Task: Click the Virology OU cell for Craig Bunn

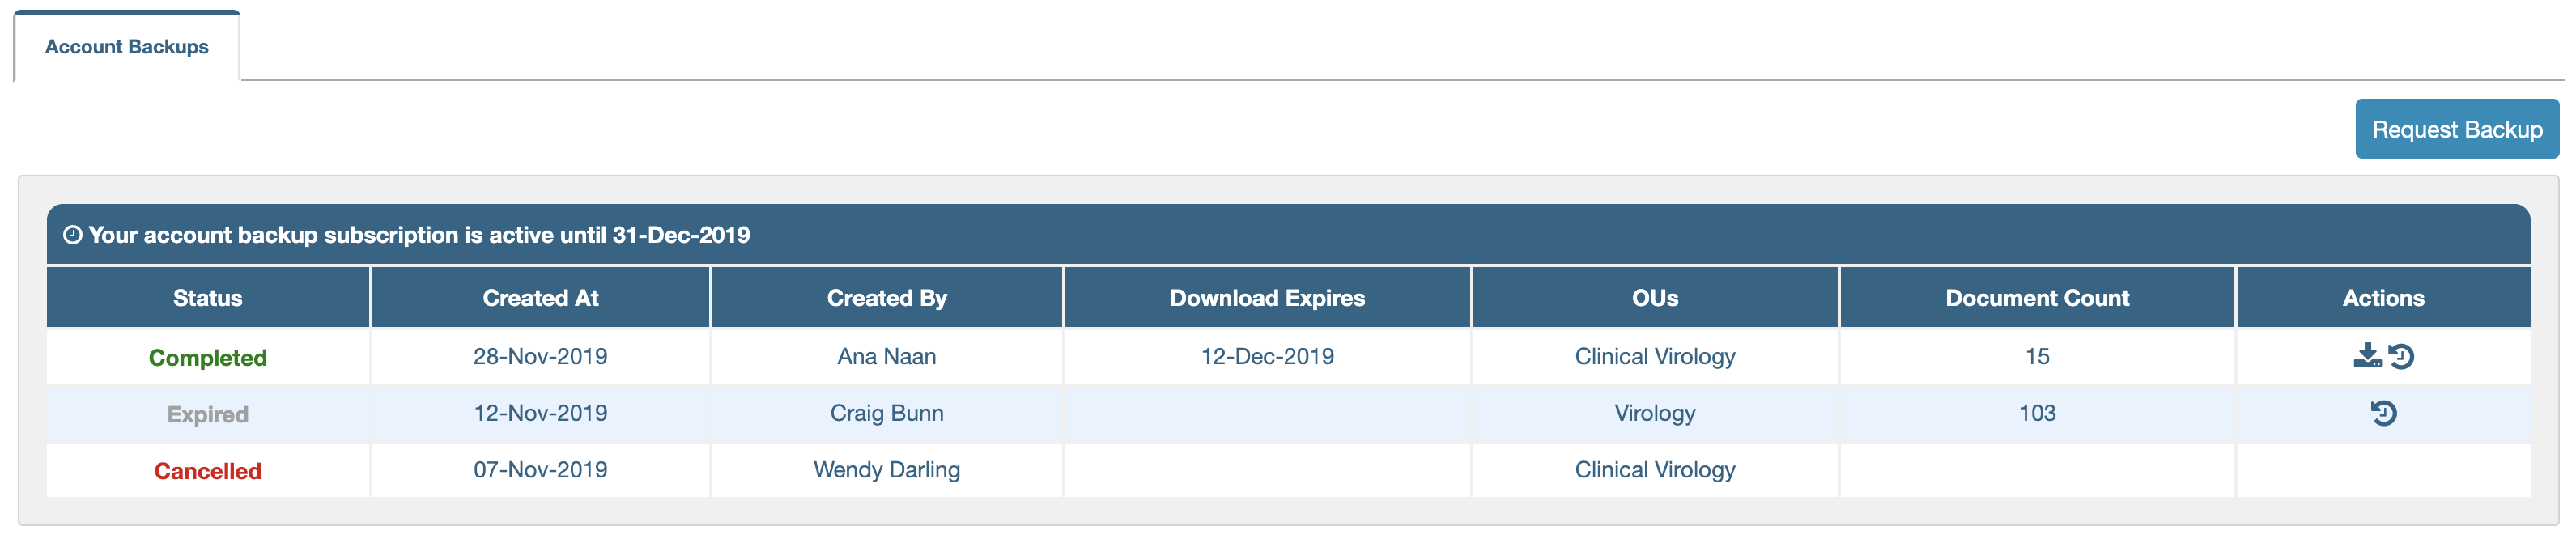Action: (1654, 413)
